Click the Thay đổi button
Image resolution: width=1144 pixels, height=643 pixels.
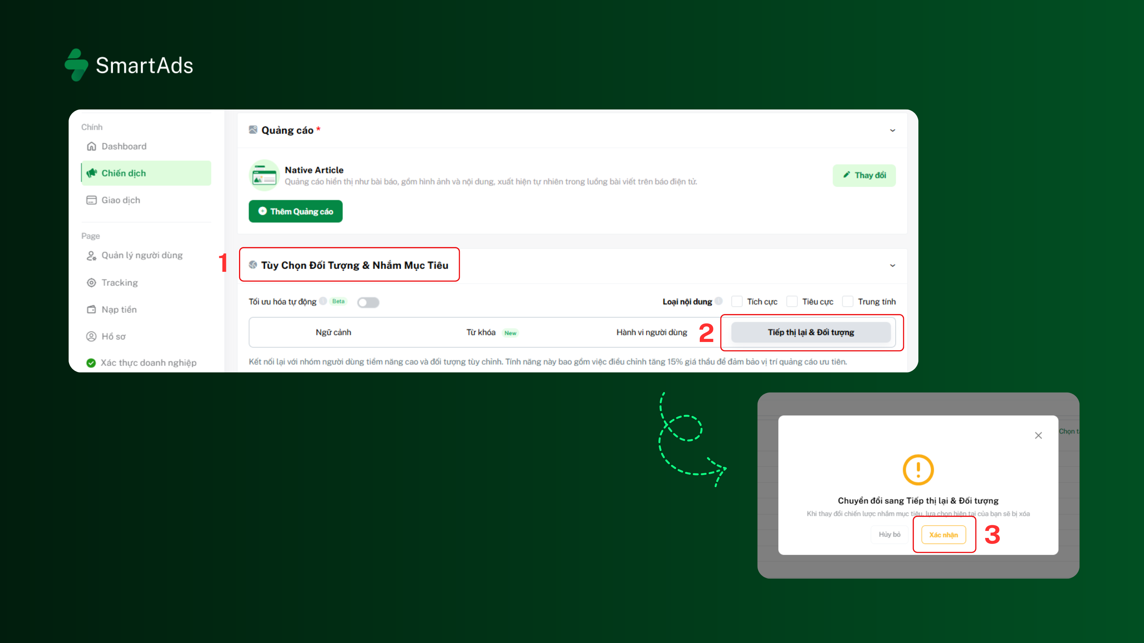(x=864, y=175)
